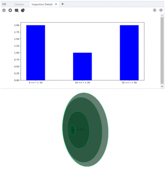Click the 0.00 y-axis value
The image size is (166, 172).
[x=17, y=80]
